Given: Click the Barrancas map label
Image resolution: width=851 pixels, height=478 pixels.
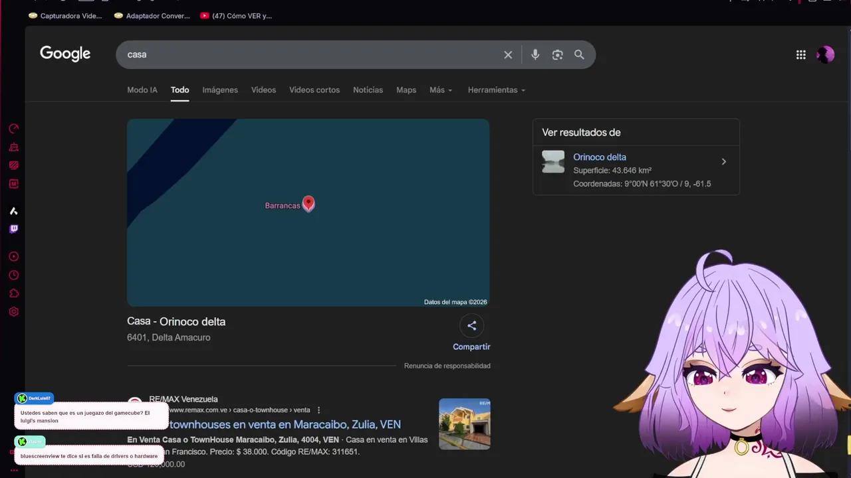Looking at the screenshot, I should [283, 206].
